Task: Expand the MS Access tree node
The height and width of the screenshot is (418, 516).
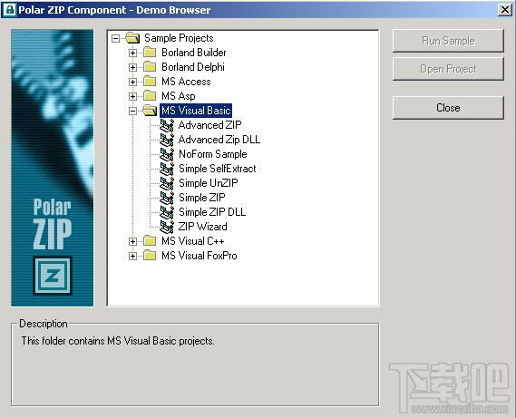Action: tap(132, 82)
